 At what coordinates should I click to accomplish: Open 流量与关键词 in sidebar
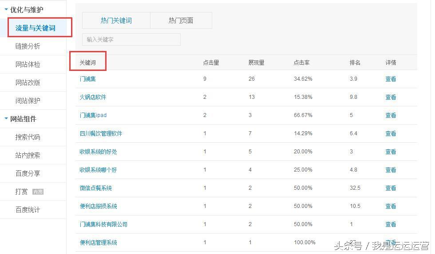pyautogui.click(x=35, y=28)
